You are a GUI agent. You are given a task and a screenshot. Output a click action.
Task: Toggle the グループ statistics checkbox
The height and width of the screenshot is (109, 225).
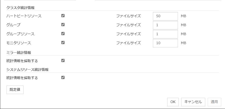point(63,25)
